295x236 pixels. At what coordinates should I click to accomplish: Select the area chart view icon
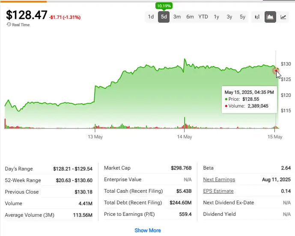point(270,17)
